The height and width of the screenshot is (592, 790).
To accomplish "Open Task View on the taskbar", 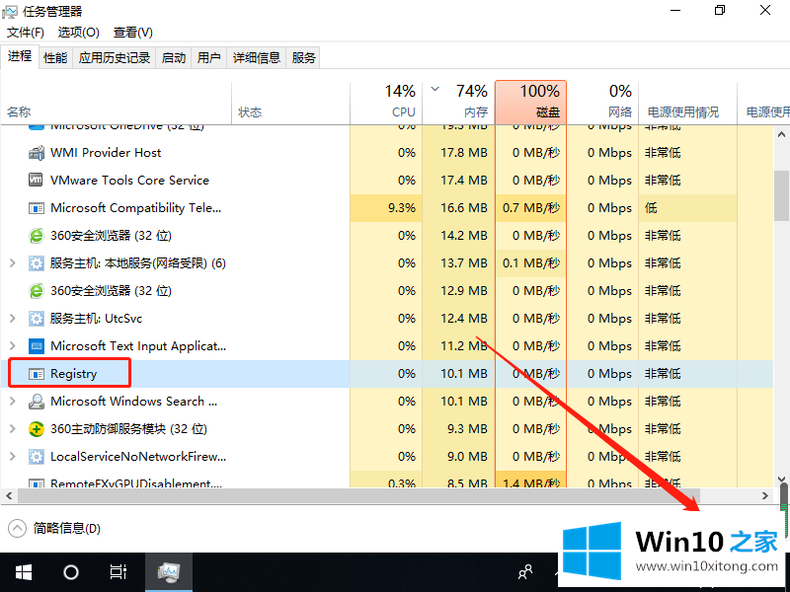I will point(118,572).
